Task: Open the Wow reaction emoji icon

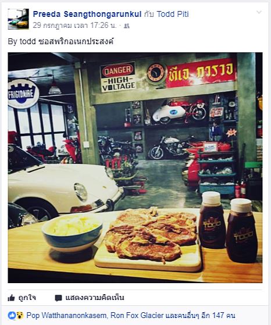Action: point(20,316)
